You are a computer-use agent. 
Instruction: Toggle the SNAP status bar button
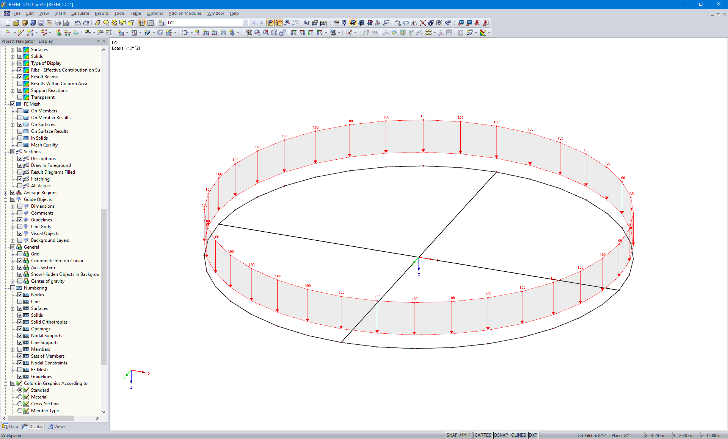(x=452, y=435)
